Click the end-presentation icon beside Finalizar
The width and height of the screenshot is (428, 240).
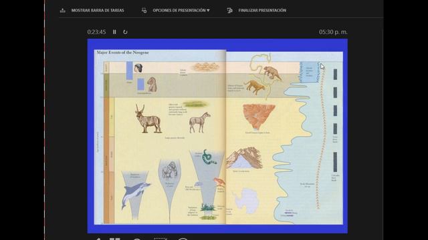(229, 11)
